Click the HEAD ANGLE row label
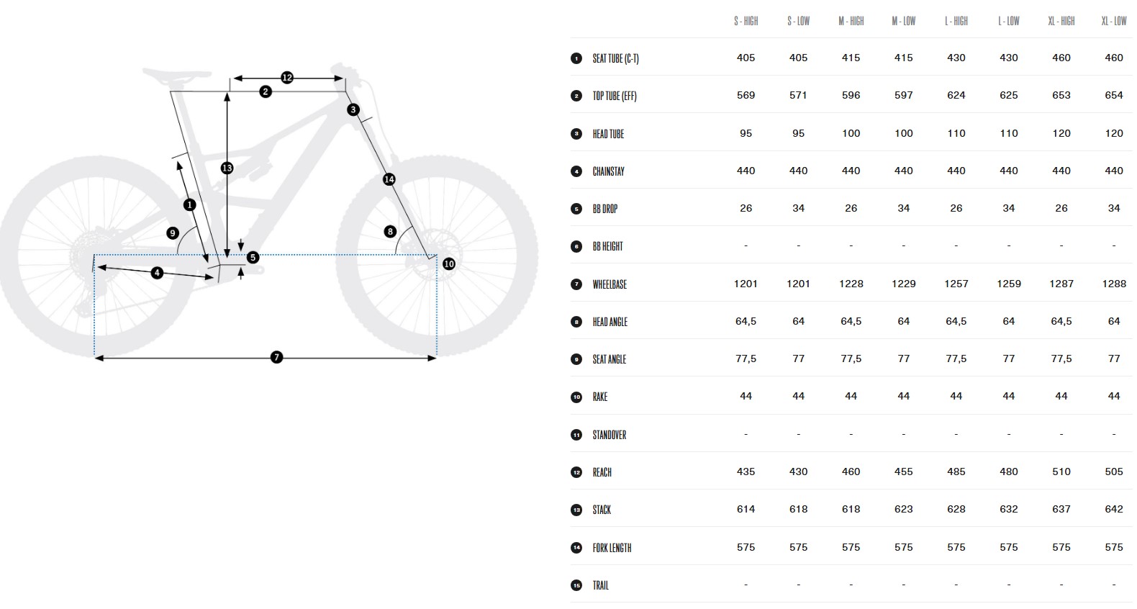This screenshot has width=1137, height=609. [x=610, y=322]
